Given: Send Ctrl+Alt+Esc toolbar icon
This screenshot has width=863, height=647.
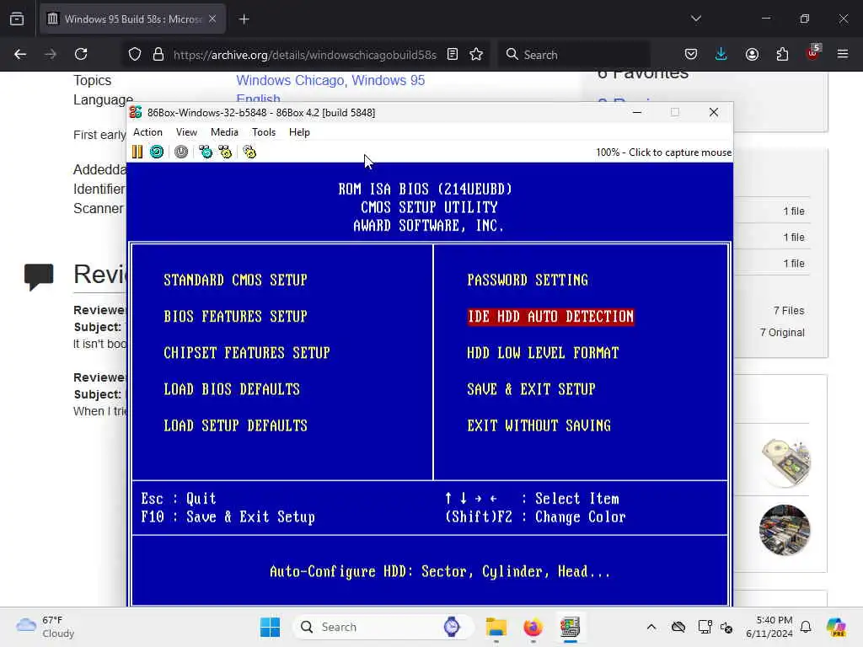Looking at the screenshot, I should click(x=225, y=152).
